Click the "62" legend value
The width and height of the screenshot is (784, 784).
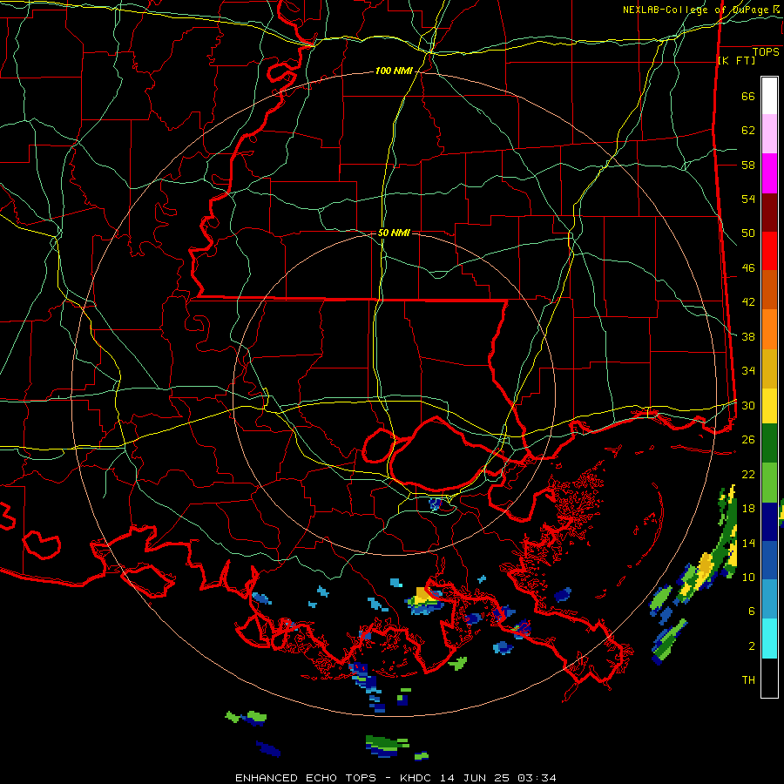pos(748,131)
